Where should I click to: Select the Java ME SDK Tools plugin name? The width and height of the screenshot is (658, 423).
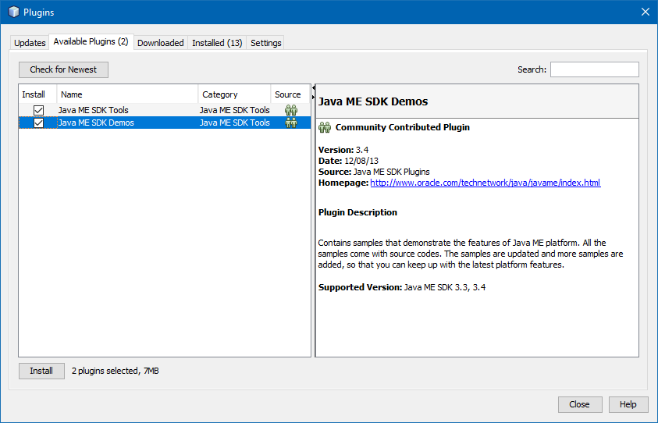93,110
